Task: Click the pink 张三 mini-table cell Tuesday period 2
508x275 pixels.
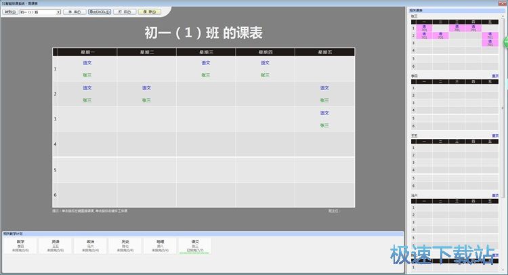Action: coord(441,36)
